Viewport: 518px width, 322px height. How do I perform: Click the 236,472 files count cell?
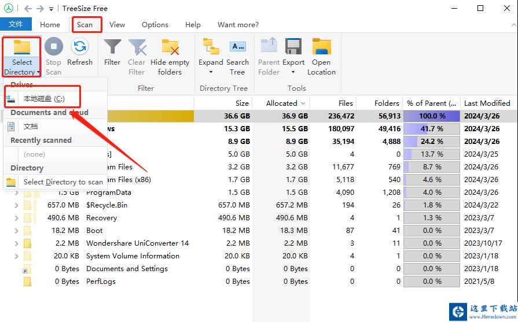pos(341,116)
